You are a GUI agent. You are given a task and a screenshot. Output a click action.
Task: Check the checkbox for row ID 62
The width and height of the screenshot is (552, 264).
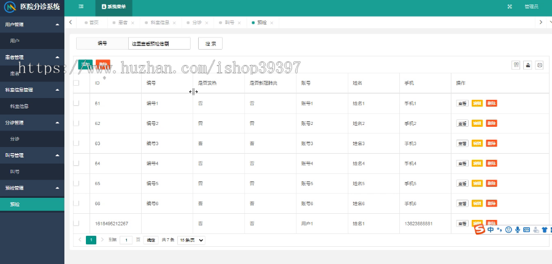[x=76, y=123]
